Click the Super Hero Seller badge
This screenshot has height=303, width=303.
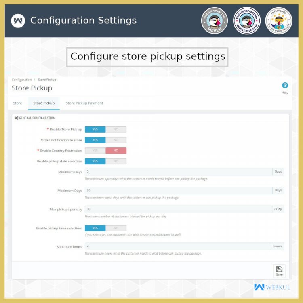point(279,21)
